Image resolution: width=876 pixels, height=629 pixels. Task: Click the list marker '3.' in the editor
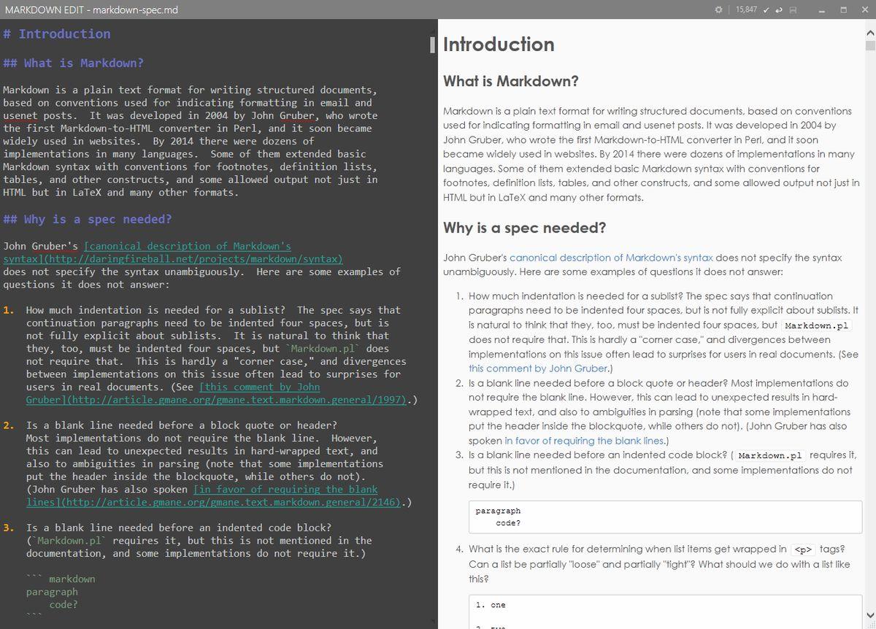click(x=9, y=528)
